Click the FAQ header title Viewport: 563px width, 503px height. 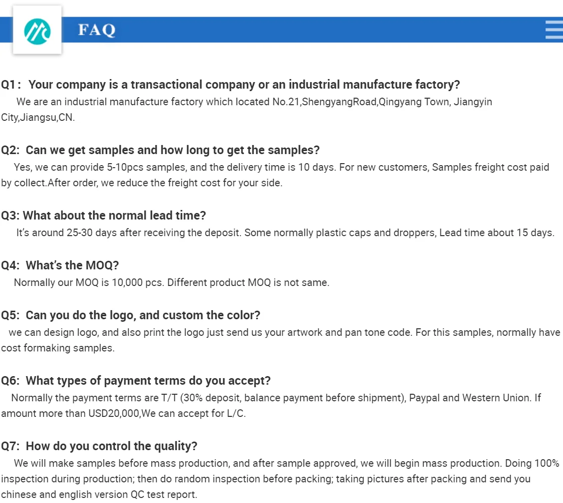click(97, 30)
